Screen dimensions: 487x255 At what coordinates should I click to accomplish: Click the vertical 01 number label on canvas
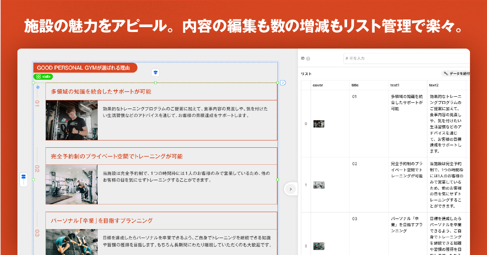[37, 104]
